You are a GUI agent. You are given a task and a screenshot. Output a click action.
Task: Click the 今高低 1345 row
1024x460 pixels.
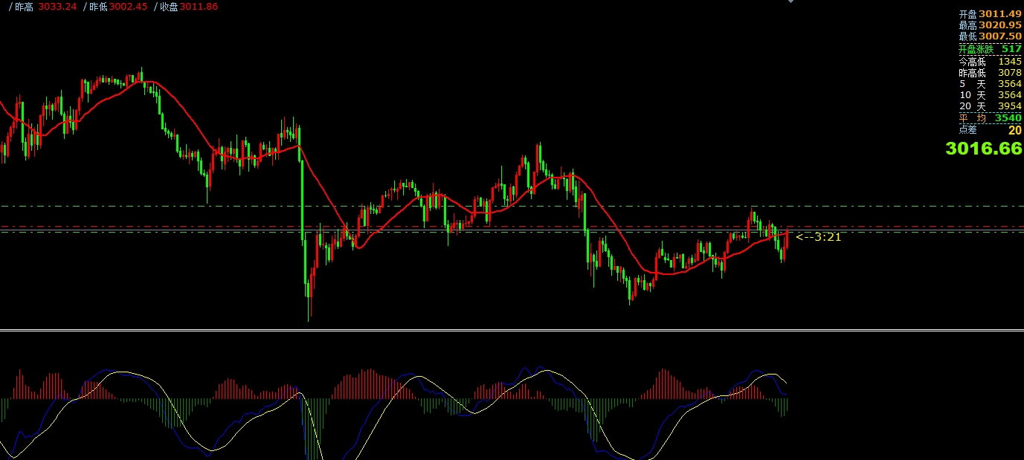[x=989, y=62]
